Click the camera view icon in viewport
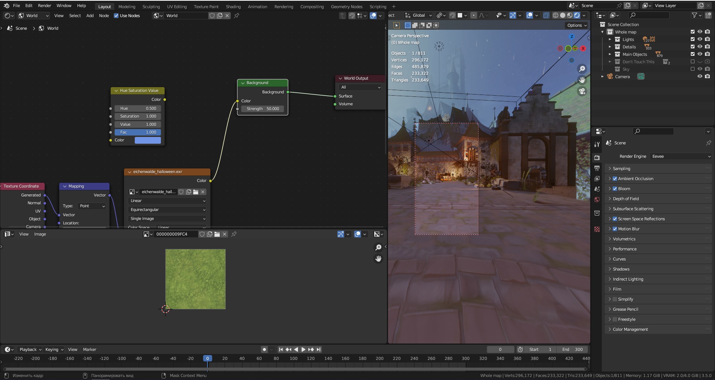715x380 pixels. [x=582, y=91]
